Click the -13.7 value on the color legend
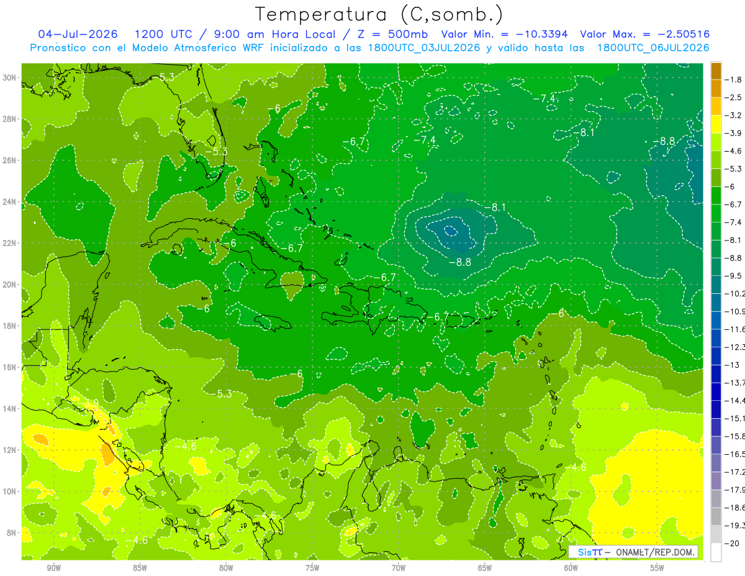Screen dimensions: 745x576 (734, 382)
